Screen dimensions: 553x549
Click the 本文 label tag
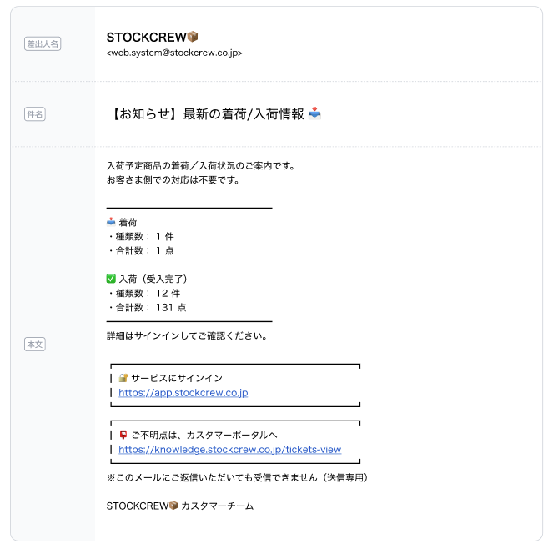(35, 344)
